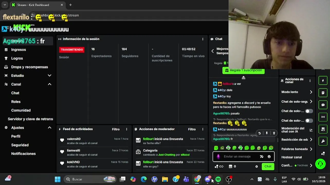Go to Logros in sidebar

pos(17,58)
